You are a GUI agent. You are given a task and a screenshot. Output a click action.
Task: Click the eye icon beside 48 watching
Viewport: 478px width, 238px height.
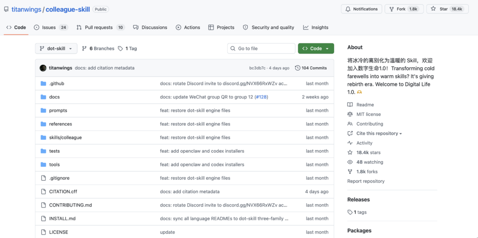click(350, 162)
